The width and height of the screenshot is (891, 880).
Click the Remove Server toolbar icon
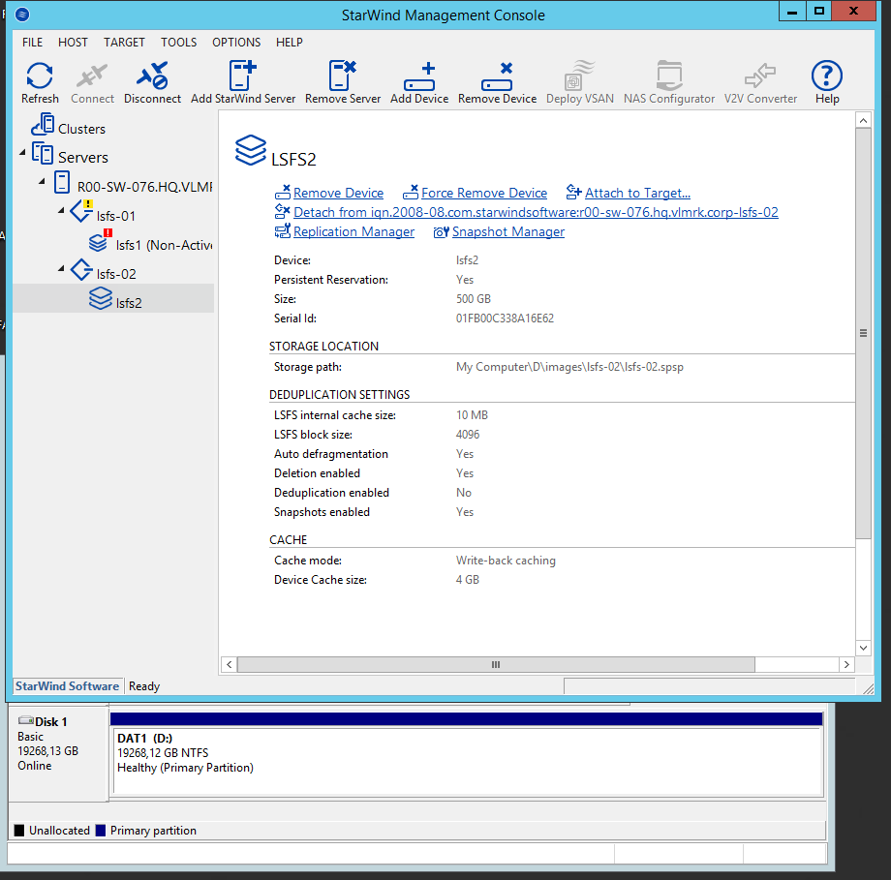coord(342,75)
